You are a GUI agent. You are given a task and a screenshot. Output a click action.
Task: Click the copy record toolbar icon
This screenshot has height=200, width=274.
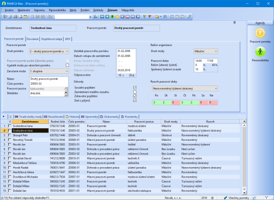point(50,16)
